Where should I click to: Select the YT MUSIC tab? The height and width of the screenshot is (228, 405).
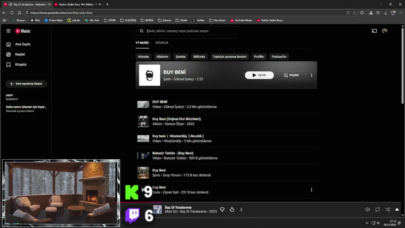tap(142, 43)
